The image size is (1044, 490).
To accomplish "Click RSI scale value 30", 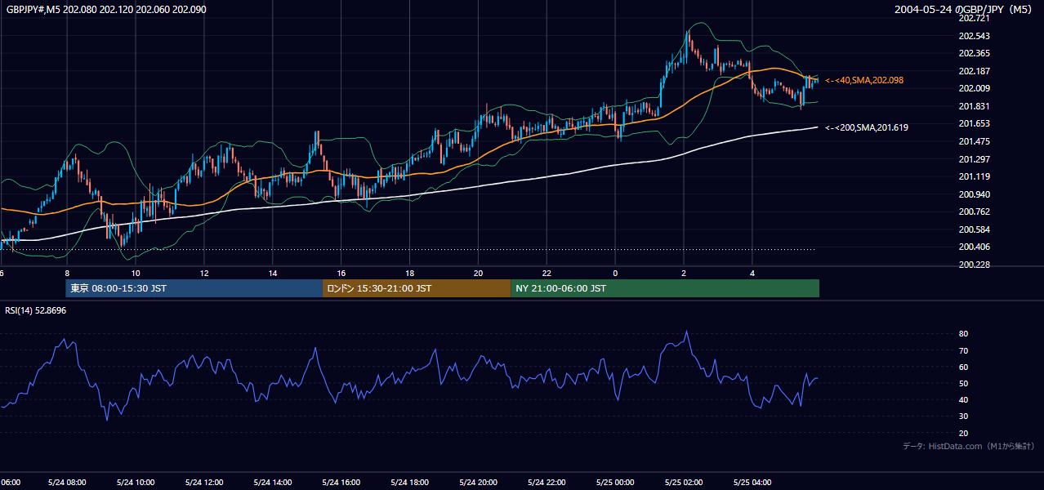I will tap(963, 416).
